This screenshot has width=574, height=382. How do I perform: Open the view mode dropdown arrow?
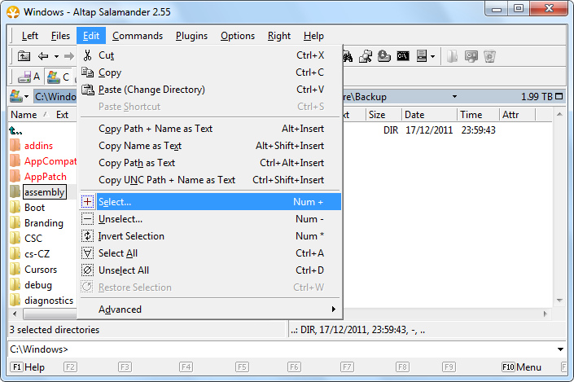[x=432, y=56]
